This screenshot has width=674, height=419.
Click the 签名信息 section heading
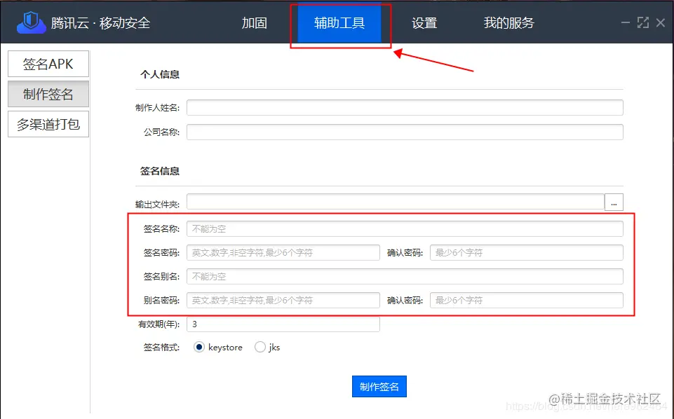(x=160, y=171)
